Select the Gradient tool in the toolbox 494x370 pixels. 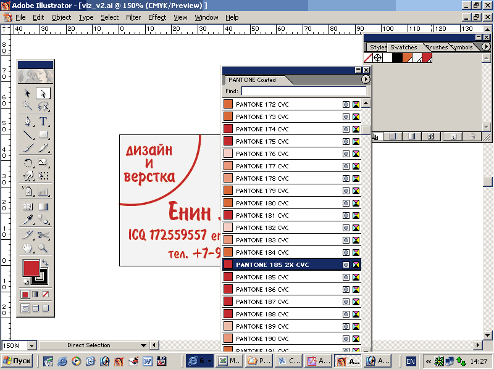coord(43,207)
